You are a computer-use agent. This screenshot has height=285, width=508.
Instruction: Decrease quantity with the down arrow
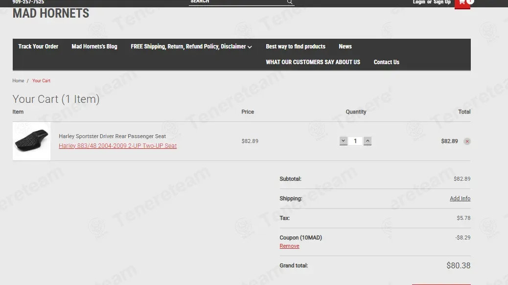(344, 141)
